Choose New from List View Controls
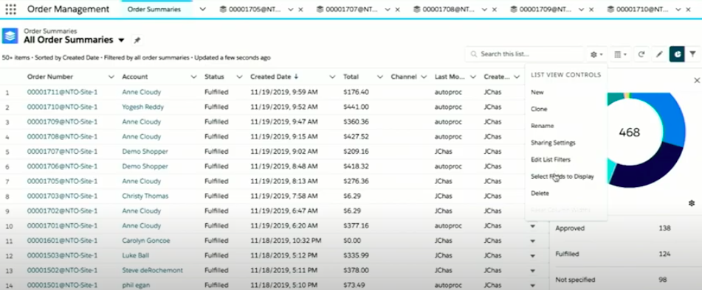The image size is (702, 290). (x=537, y=92)
